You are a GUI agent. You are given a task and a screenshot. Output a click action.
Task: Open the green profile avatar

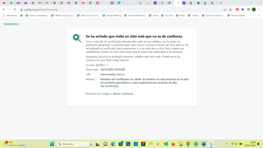[x=254, y=9]
